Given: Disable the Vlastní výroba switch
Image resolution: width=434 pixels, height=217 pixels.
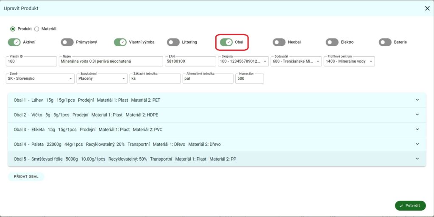Looking at the screenshot, I should (120, 42).
